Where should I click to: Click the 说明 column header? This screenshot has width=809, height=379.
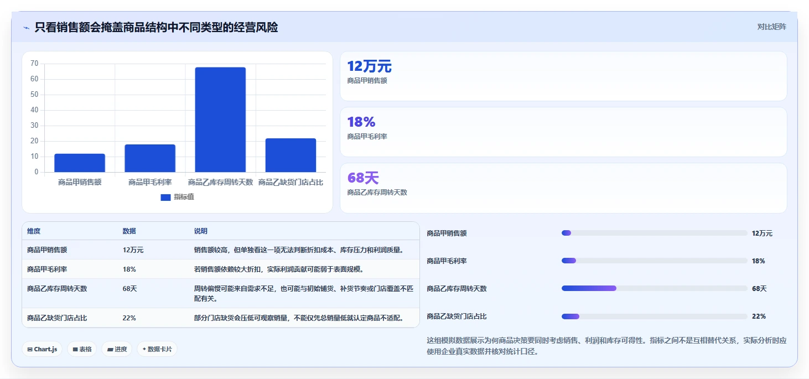coord(201,231)
